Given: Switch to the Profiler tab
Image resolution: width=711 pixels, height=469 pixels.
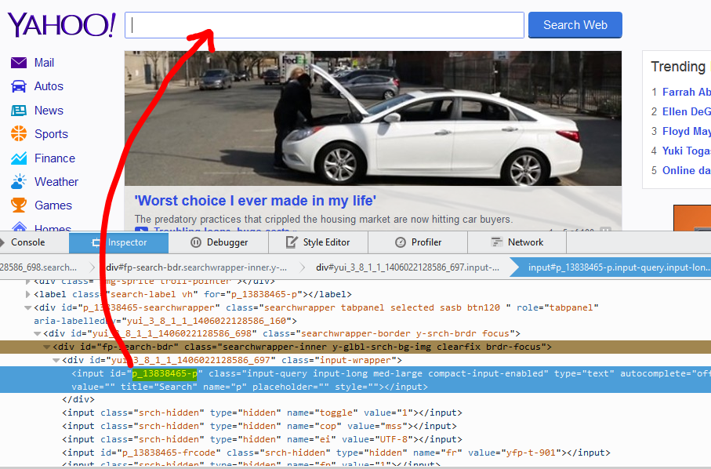Looking at the screenshot, I should pos(418,242).
